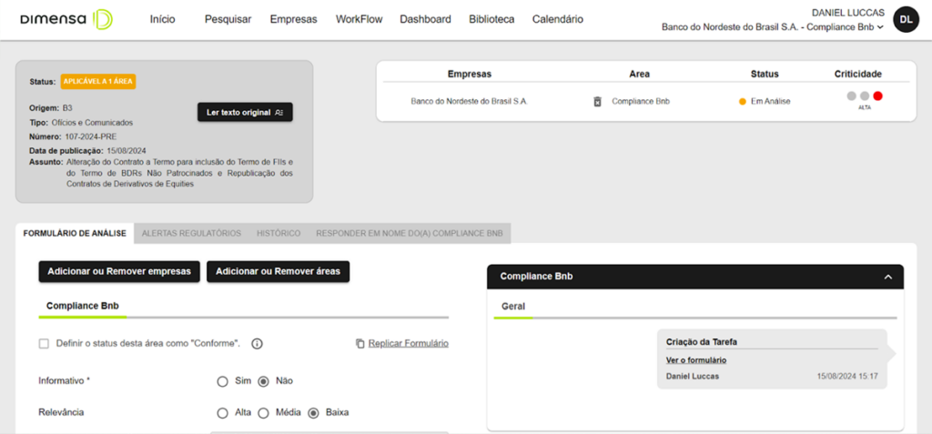Open the WorkFlow menu

click(x=359, y=19)
